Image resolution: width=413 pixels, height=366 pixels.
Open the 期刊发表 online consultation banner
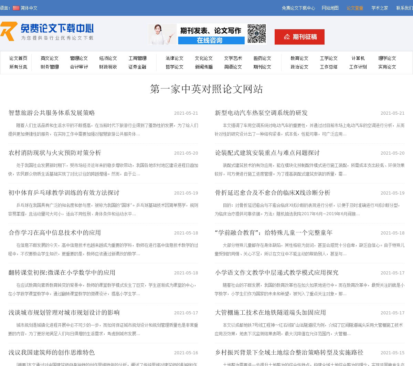(198, 34)
